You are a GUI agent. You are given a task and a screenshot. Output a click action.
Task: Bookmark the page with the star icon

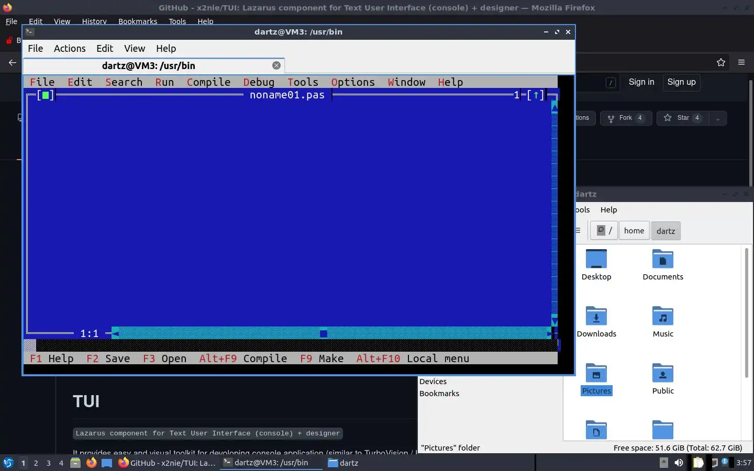[721, 62]
